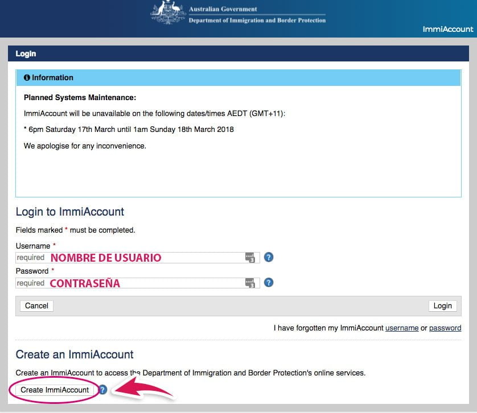Image resolution: width=477 pixels, height=413 pixels.
Task: Click 'Fields marked * must be completed' text
Action: point(76,230)
